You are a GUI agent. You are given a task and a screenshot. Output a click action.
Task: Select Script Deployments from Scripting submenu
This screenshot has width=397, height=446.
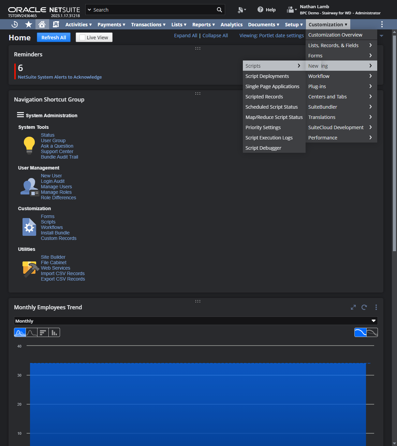click(274, 76)
